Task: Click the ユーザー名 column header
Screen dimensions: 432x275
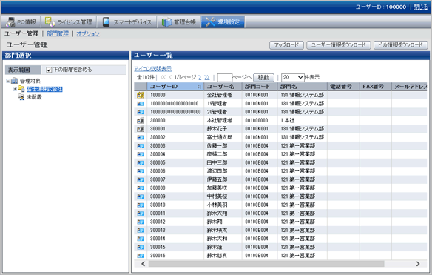Action: [x=223, y=87]
